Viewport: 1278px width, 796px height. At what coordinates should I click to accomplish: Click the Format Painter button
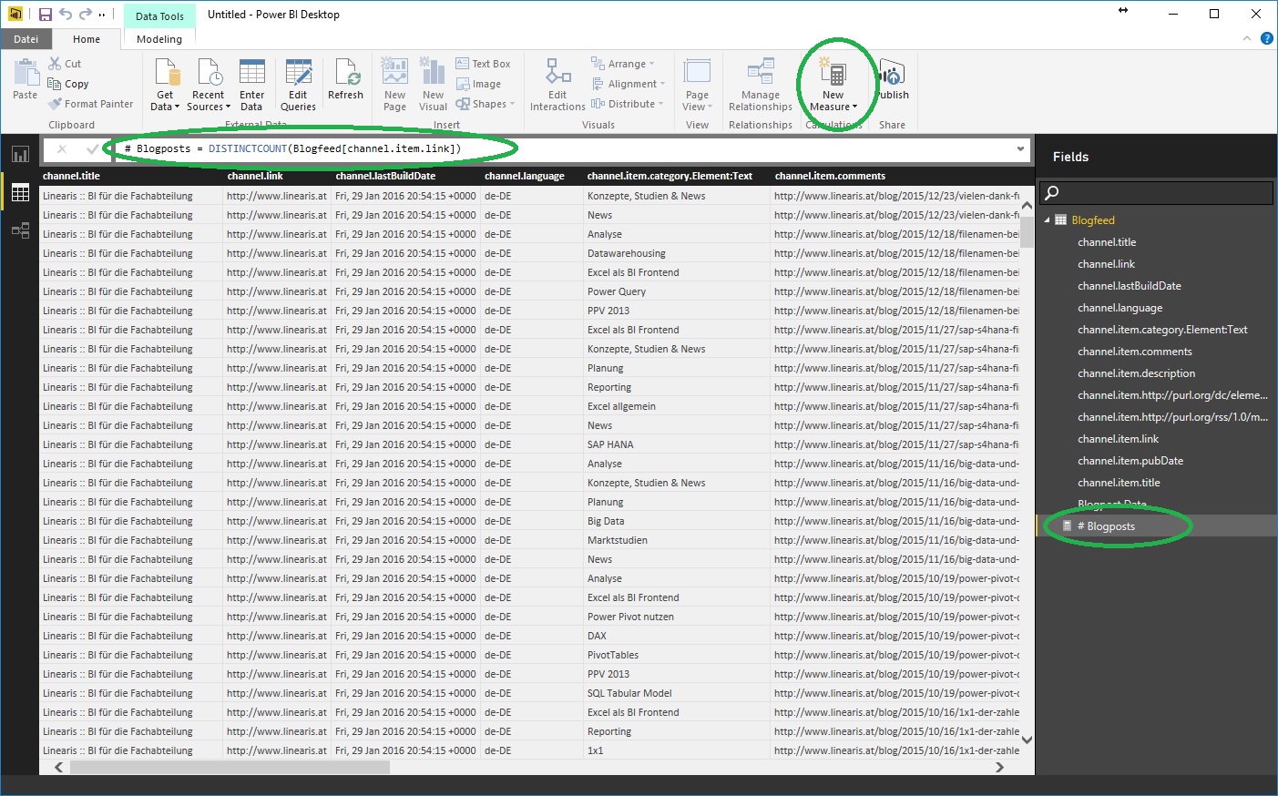coord(91,104)
